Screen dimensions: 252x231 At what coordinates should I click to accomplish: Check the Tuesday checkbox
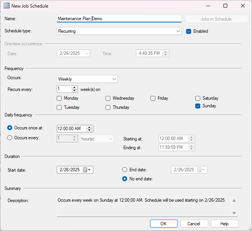(x=59, y=107)
